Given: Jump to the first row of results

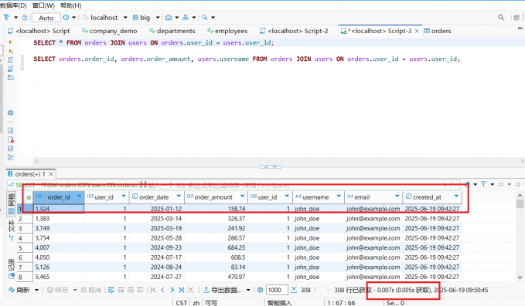Looking at the screenshot, I should [153, 290].
